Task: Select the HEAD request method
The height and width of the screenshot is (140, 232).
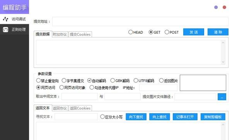Action: (x=136, y=32)
